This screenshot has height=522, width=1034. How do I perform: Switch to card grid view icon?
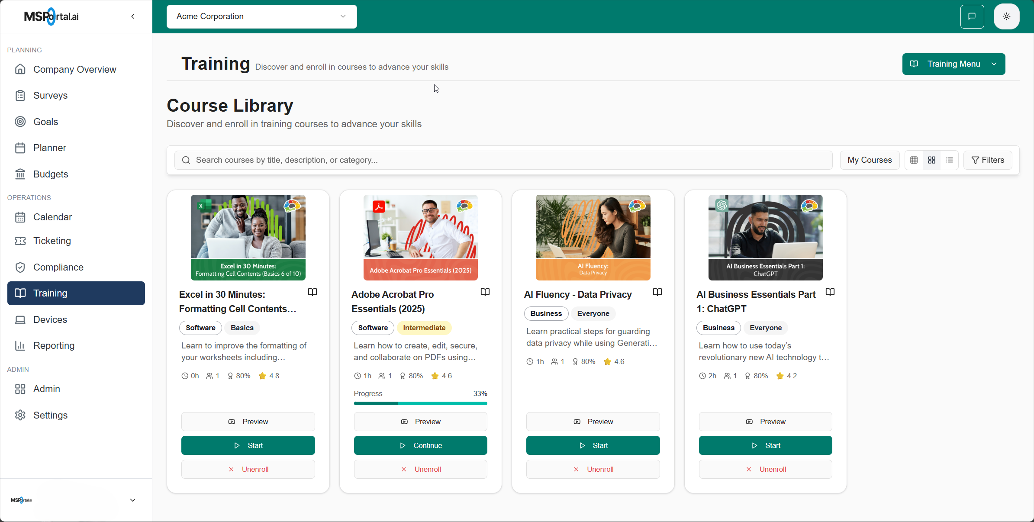(x=932, y=160)
